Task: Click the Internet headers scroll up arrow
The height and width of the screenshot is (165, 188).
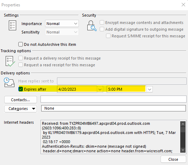Action: (x=183, y=124)
